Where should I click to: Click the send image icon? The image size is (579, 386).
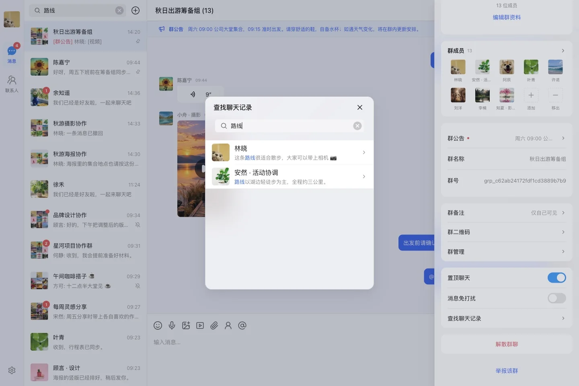click(x=186, y=325)
